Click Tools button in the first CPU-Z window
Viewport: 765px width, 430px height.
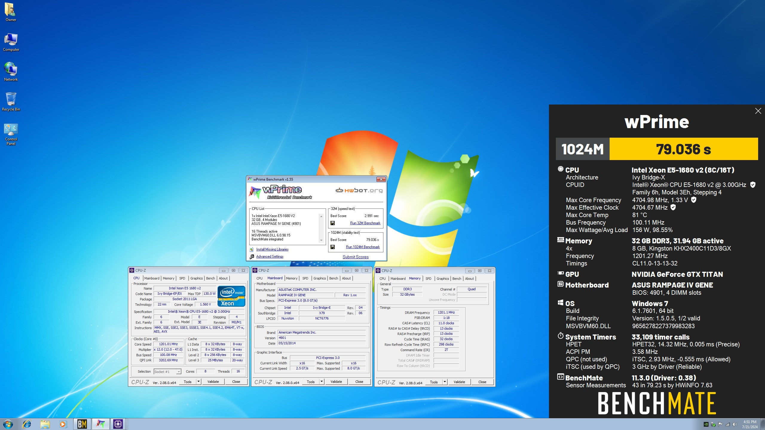pos(187,382)
